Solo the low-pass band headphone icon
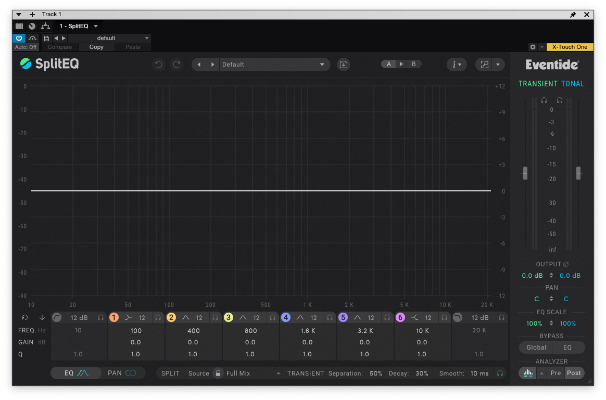606x400 pixels. (502, 317)
